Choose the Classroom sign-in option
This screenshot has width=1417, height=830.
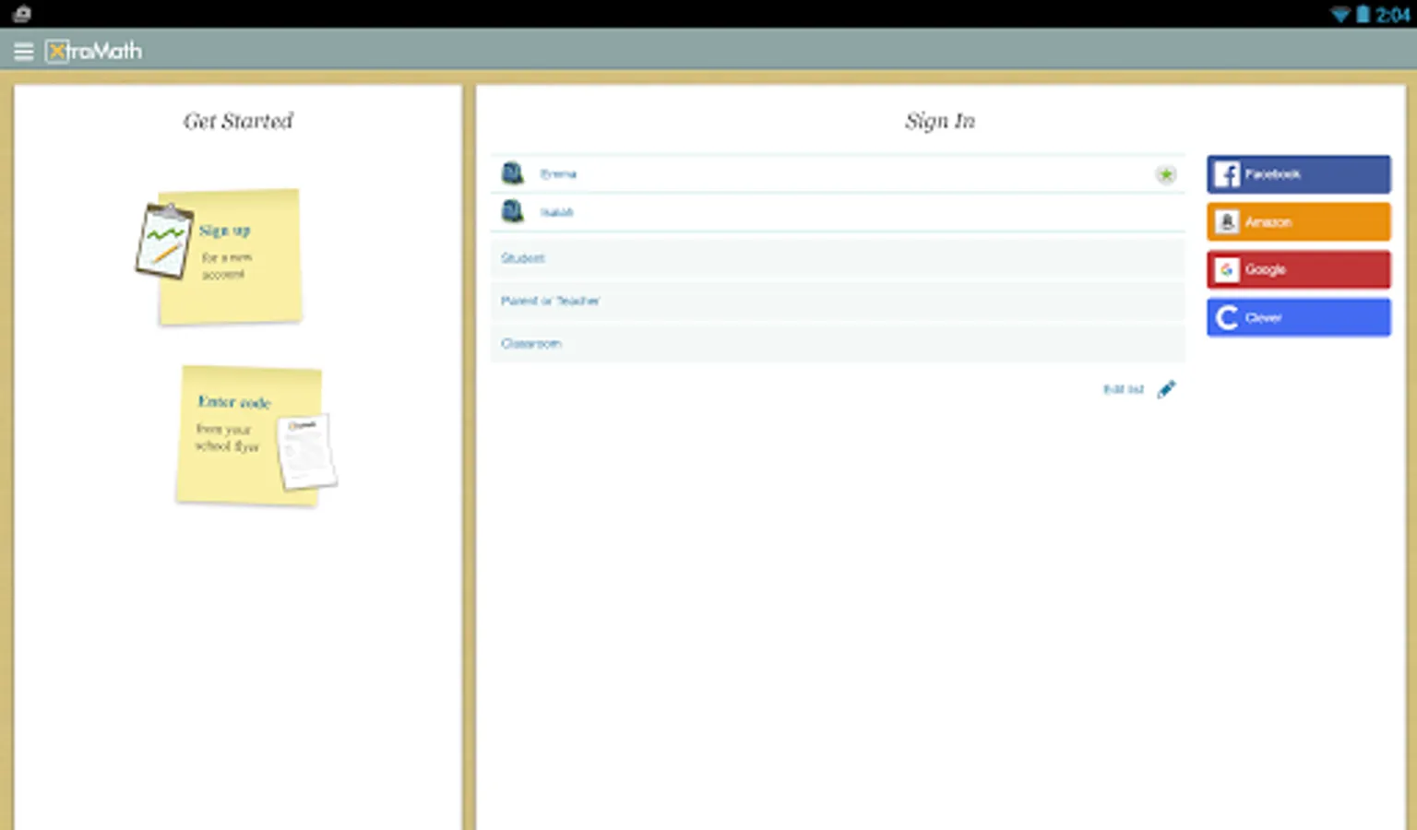pos(838,343)
